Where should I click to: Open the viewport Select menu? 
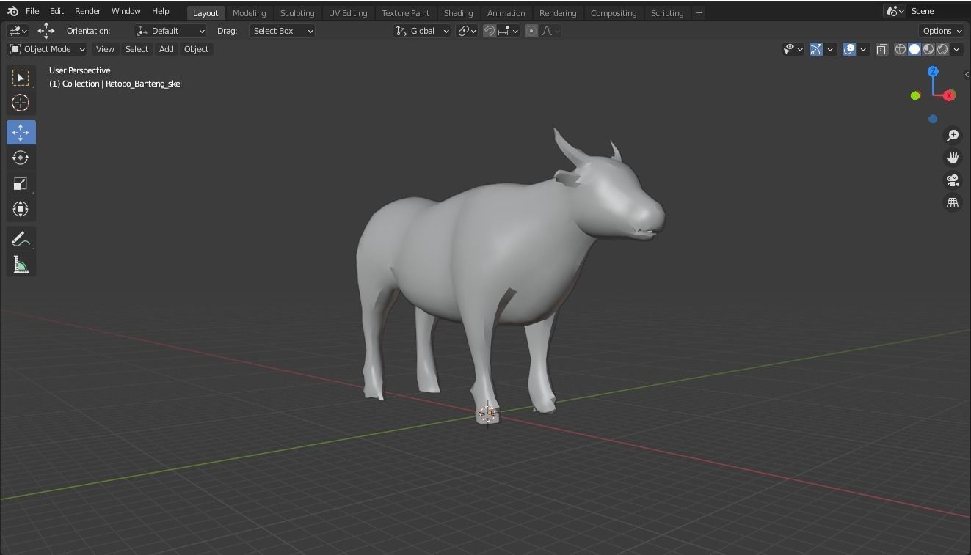(x=137, y=49)
